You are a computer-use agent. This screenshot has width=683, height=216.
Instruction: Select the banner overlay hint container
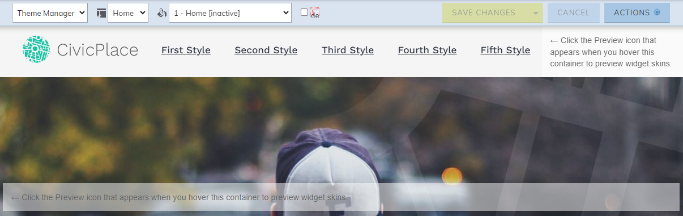click(341, 197)
